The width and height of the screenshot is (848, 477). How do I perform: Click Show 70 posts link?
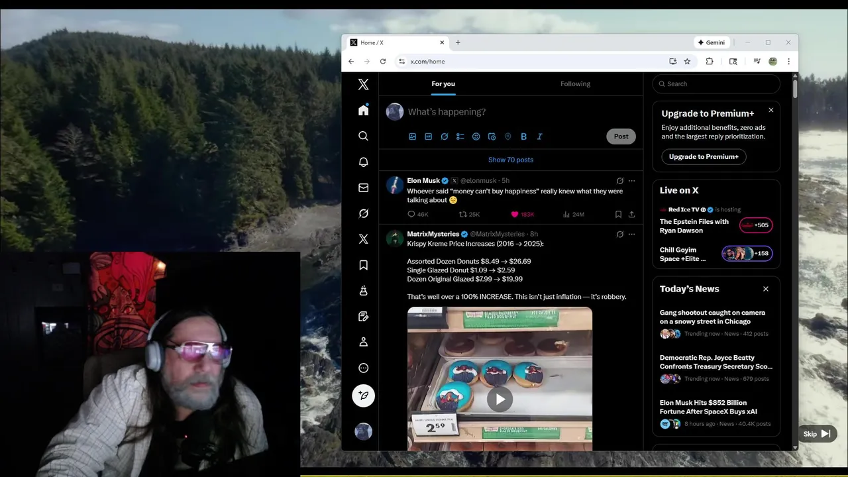point(511,160)
